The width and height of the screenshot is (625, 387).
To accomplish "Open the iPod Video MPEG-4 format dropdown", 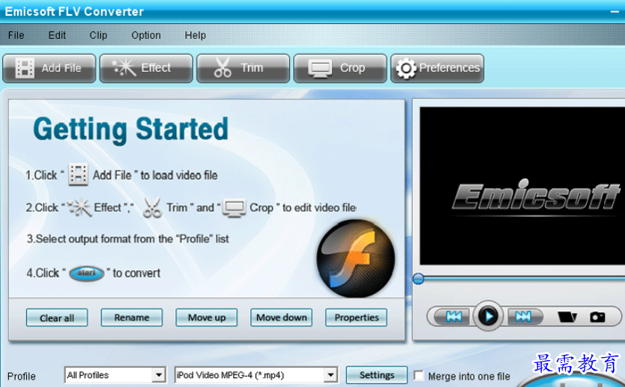I will [x=256, y=375].
